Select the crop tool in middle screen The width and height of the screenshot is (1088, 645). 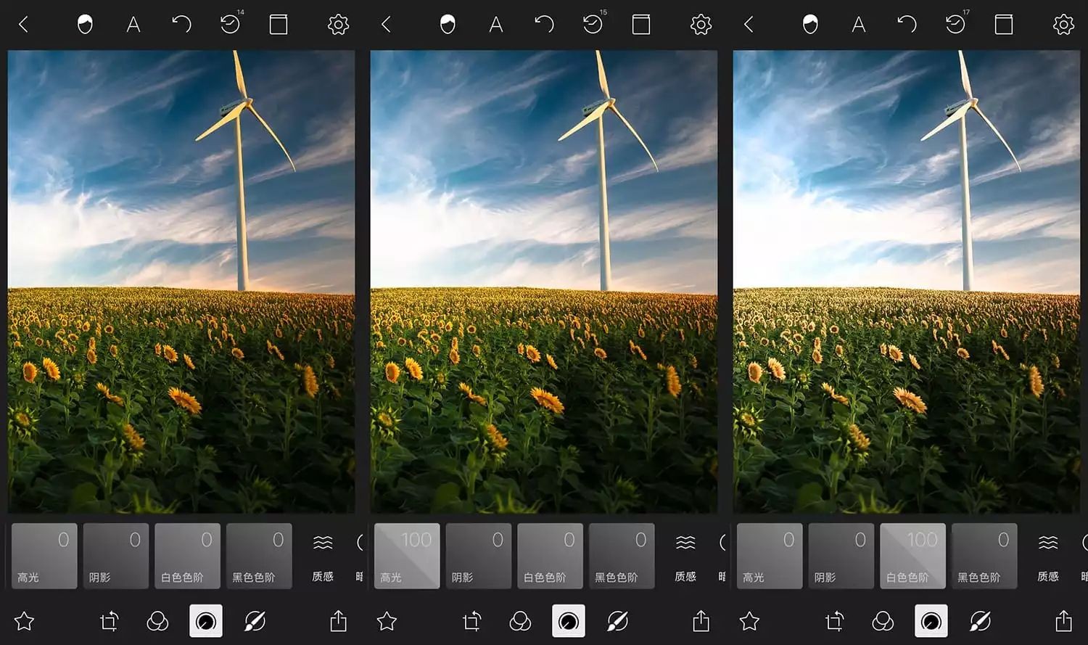point(471,621)
